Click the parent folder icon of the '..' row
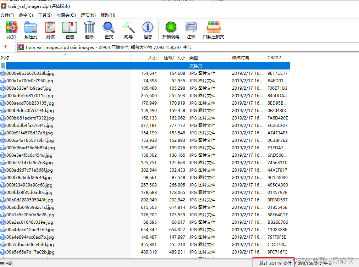The width and height of the screenshot is (359, 267). click(x=3, y=66)
